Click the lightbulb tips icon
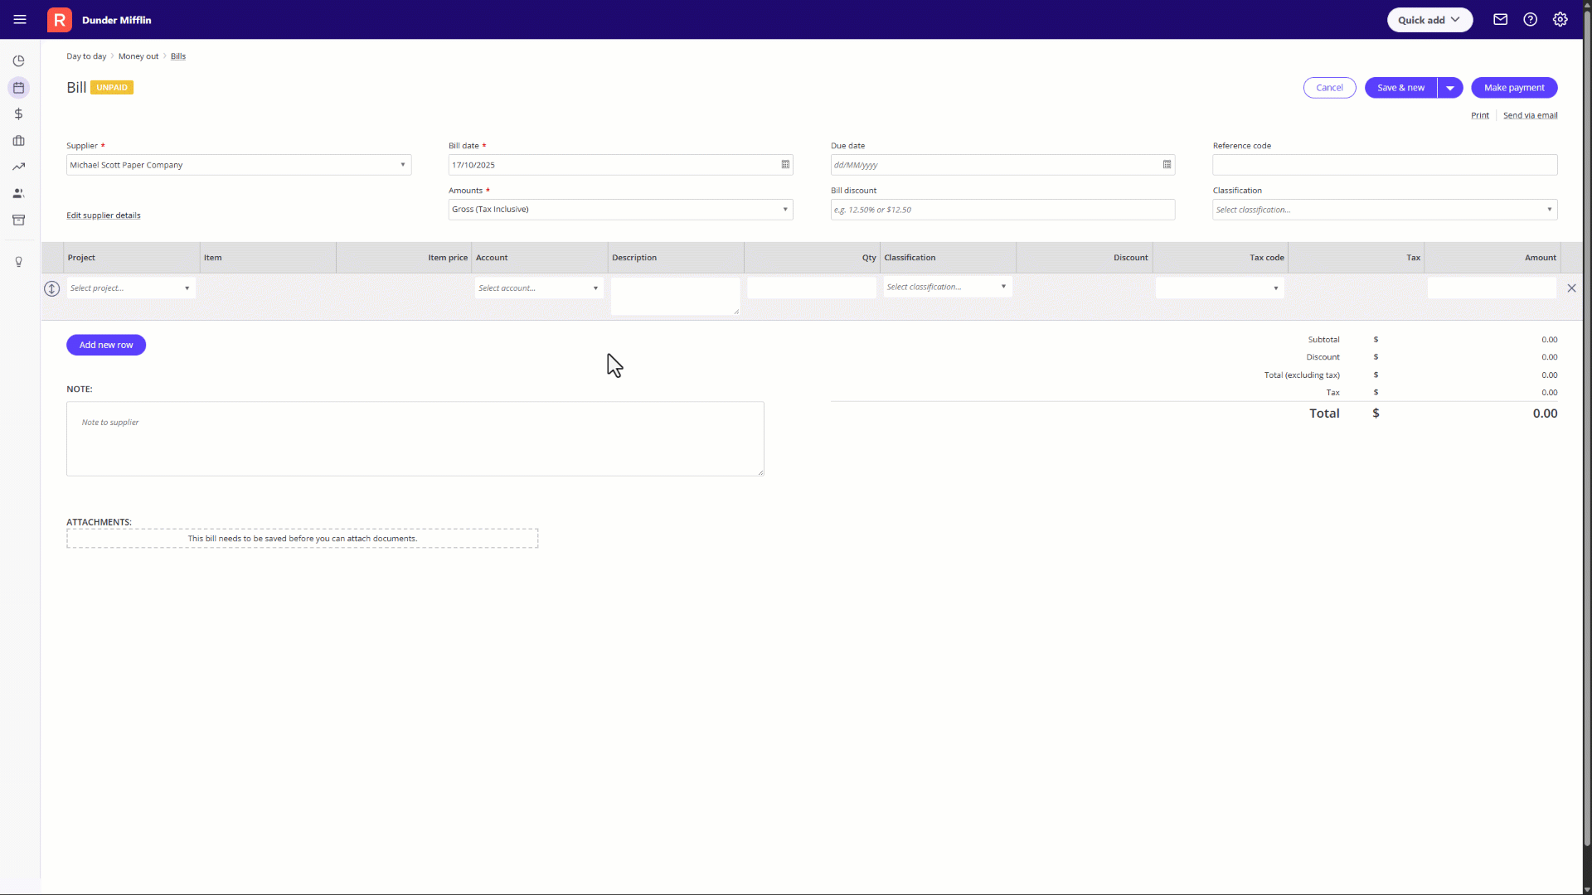 click(x=18, y=262)
